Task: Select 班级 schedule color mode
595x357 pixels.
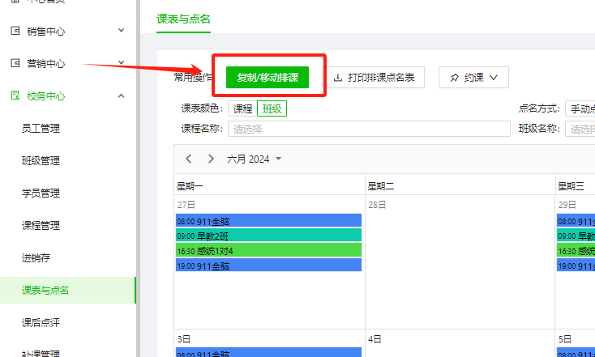Action: (272, 109)
